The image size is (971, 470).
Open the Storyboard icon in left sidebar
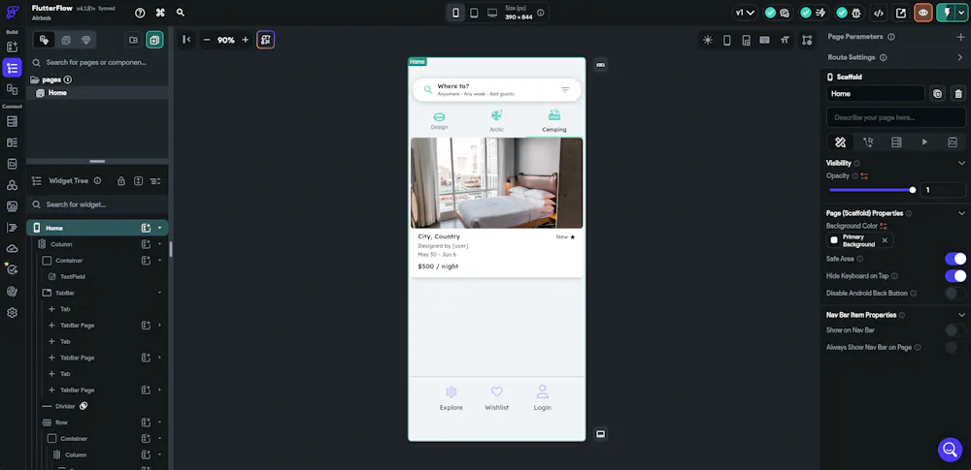point(12,89)
